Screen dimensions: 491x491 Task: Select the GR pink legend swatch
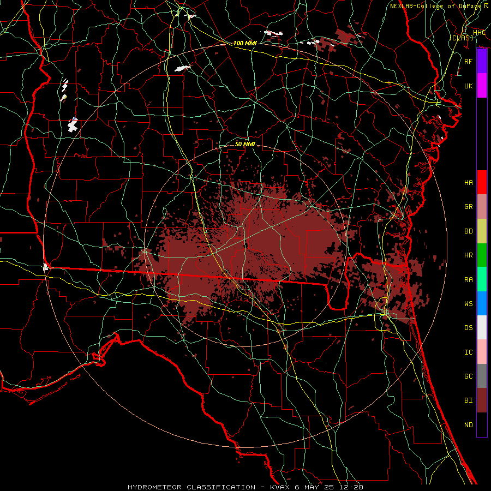482,206
